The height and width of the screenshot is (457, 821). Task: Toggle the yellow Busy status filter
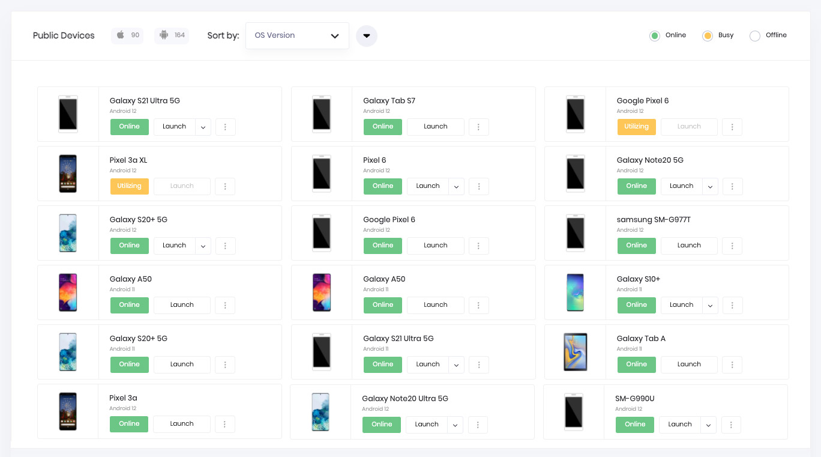[x=708, y=36]
